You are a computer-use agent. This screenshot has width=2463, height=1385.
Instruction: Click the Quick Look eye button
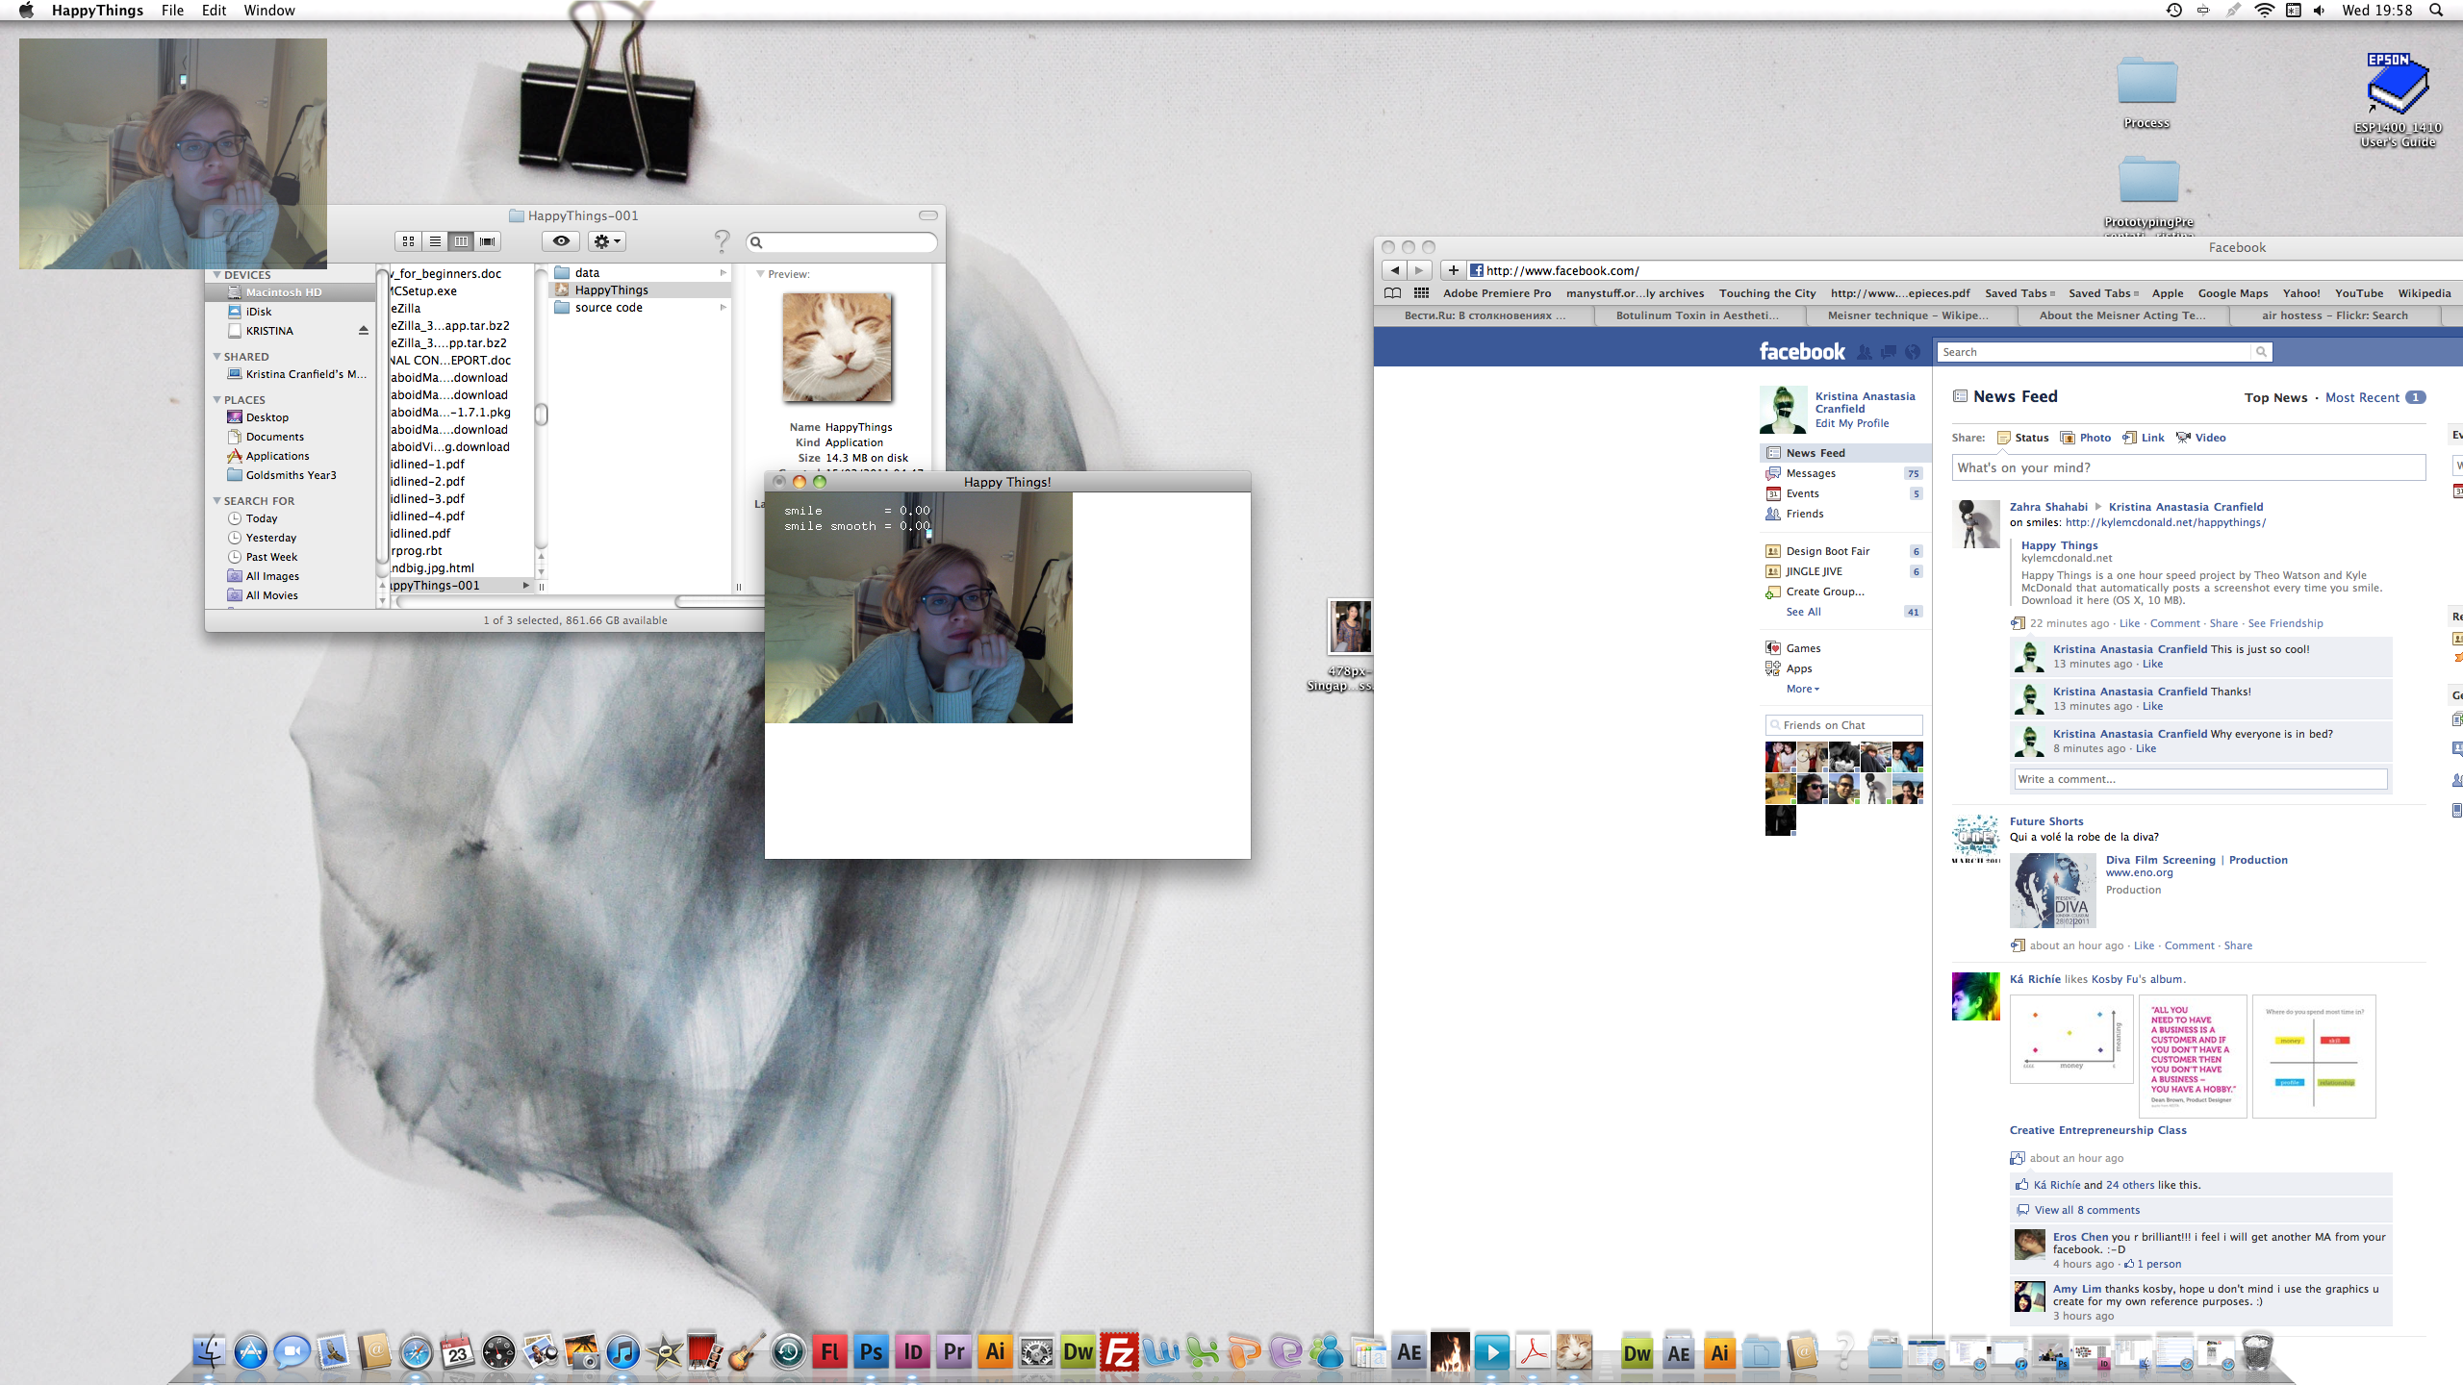point(561,241)
